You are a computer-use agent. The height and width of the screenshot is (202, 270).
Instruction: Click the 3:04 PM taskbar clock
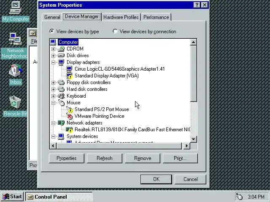[x=256, y=197]
